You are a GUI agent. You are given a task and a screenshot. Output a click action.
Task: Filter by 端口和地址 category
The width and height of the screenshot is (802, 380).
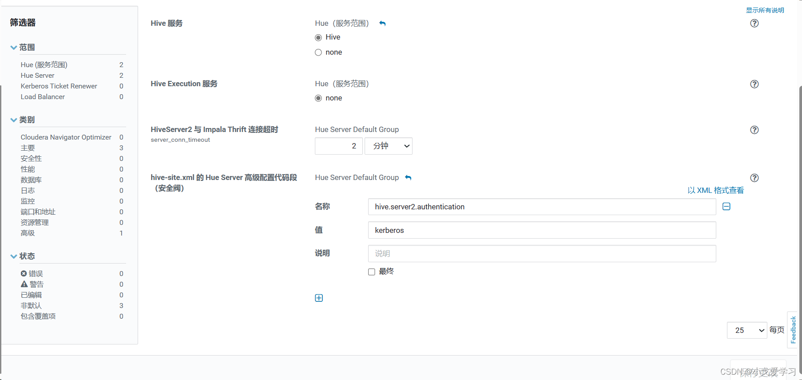point(38,212)
